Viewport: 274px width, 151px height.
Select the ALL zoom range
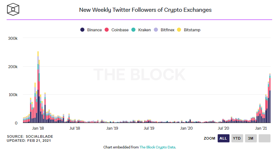click(x=223, y=138)
